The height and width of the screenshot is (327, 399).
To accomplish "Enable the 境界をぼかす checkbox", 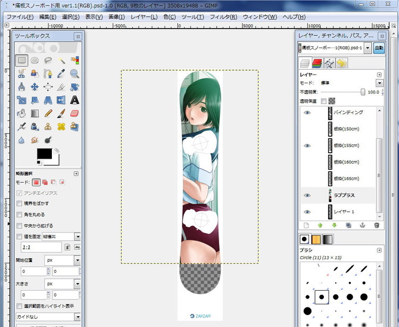I will (19, 203).
